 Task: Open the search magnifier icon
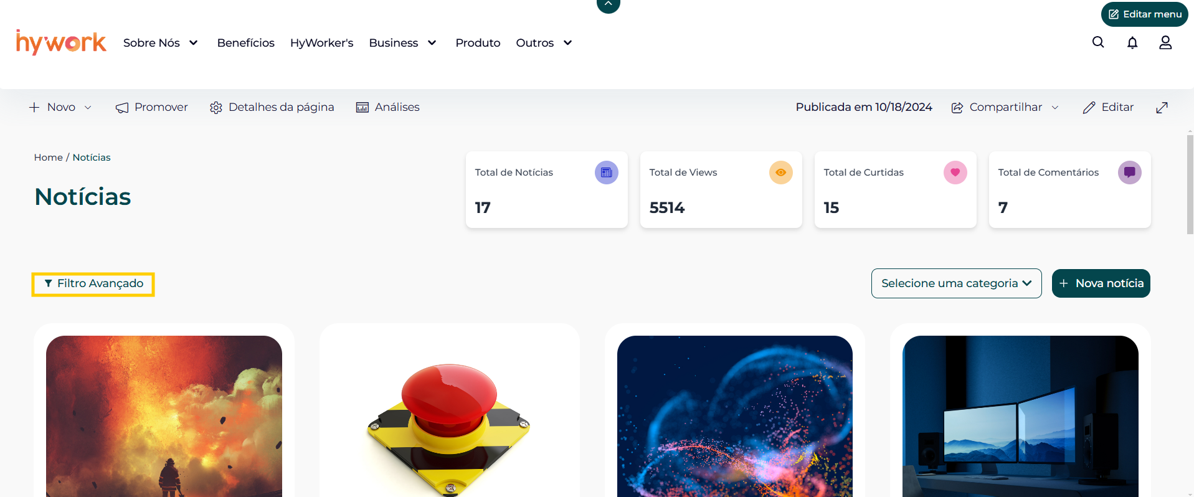pyautogui.click(x=1098, y=42)
